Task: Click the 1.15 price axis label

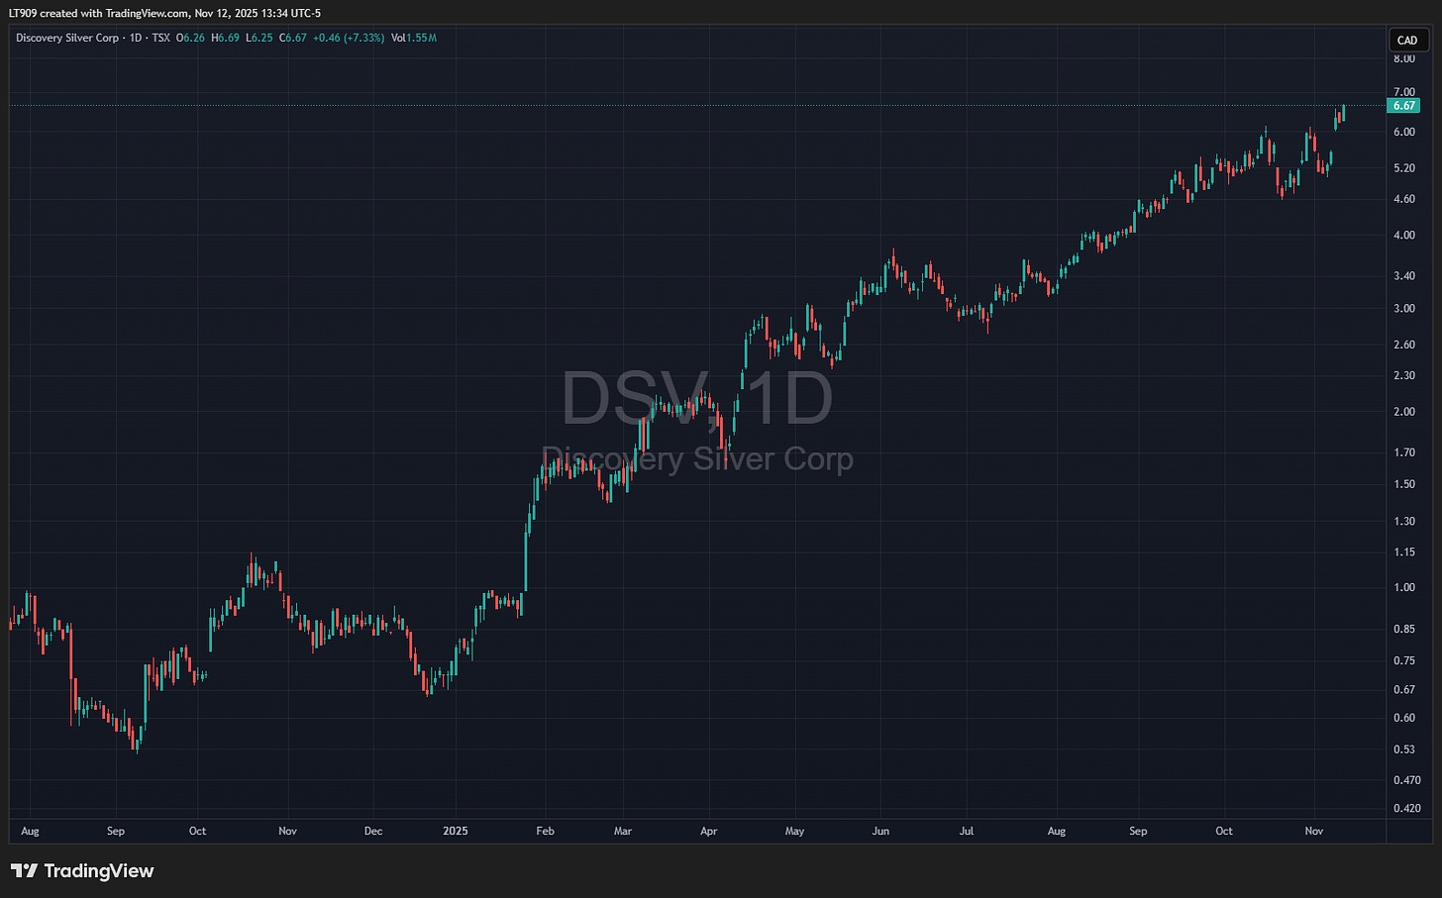Action: click(x=1403, y=552)
